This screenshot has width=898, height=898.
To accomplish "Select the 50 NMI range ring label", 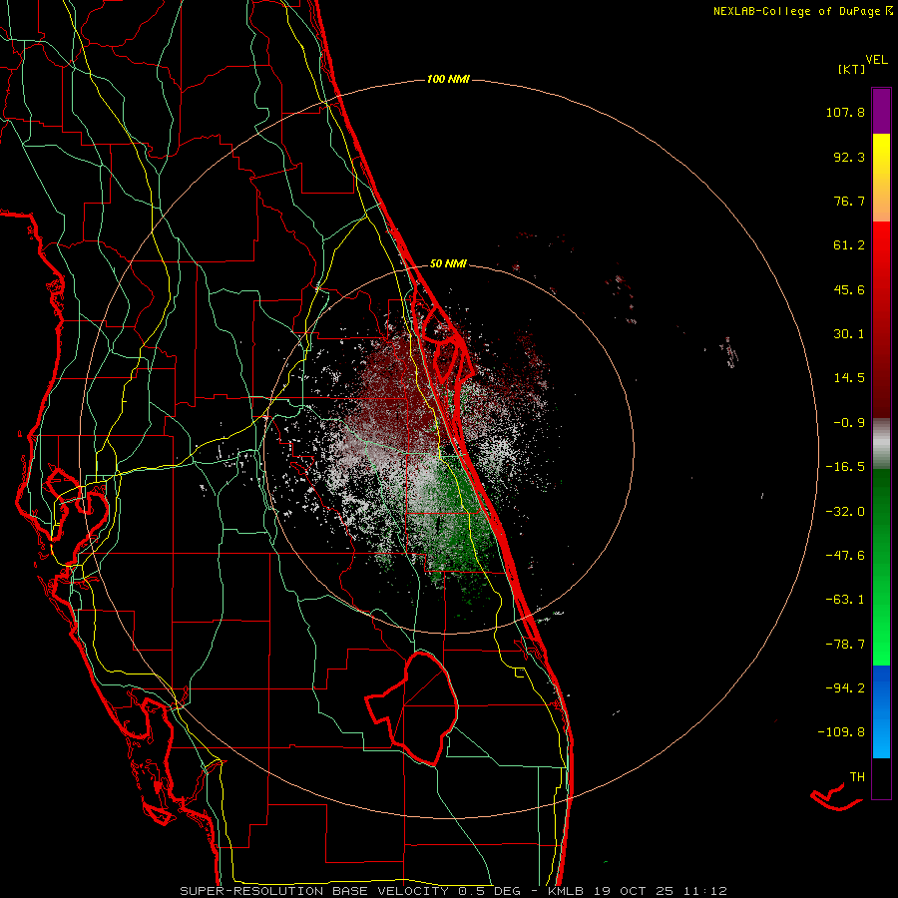I will coord(448,263).
